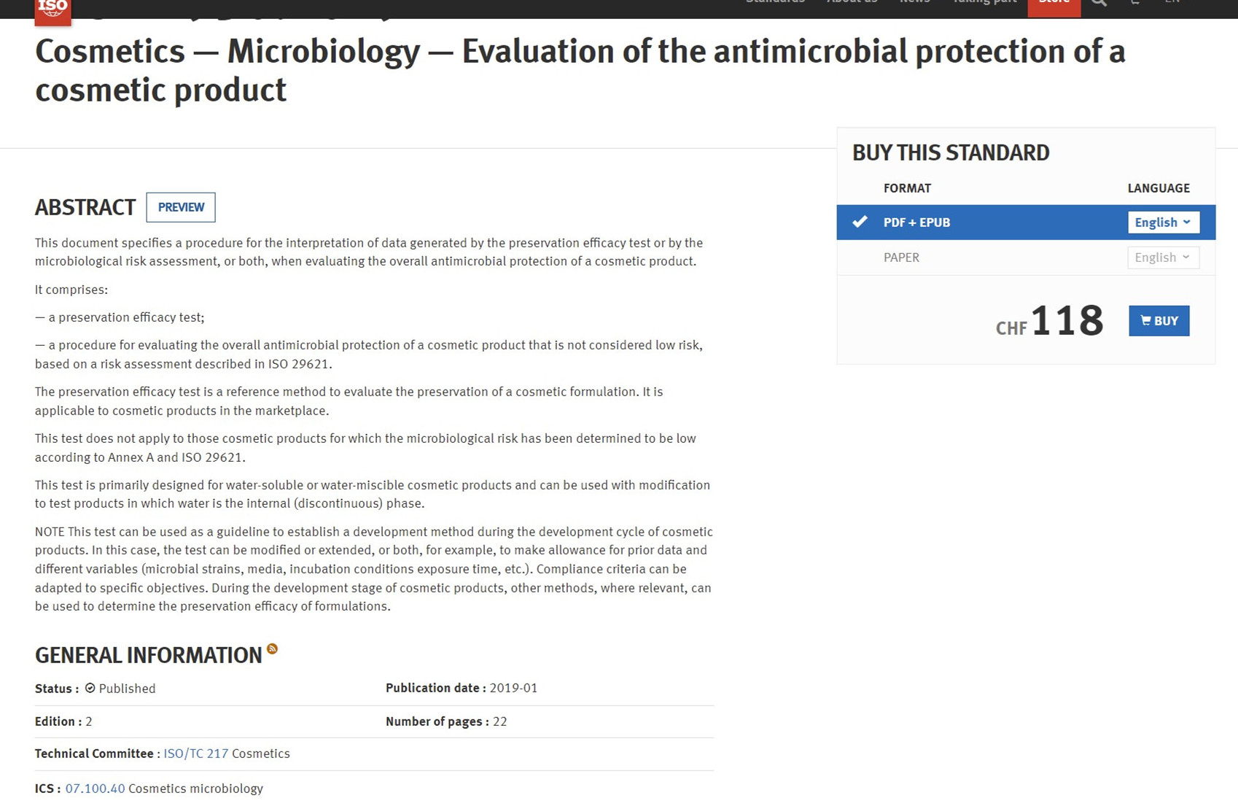Select the PDF + EPUB format checkmark
Viewport: 1238px width, 809px height.
[860, 221]
